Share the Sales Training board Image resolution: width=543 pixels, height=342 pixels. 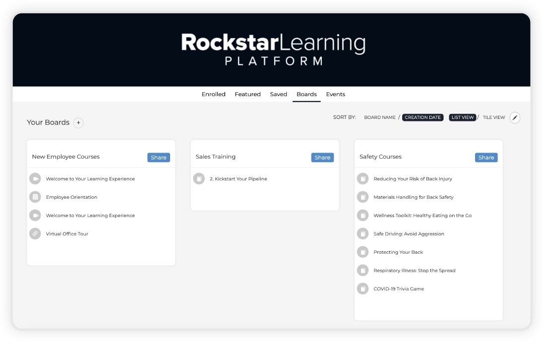tap(322, 158)
